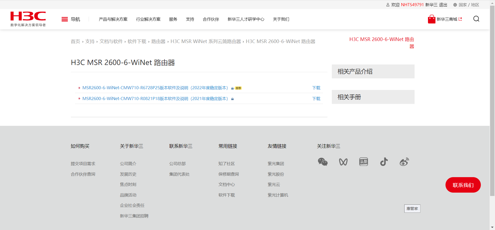The width and height of the screenshot is (495, 230).
Task: Open 公司简介 footer link
Action: 128,164
